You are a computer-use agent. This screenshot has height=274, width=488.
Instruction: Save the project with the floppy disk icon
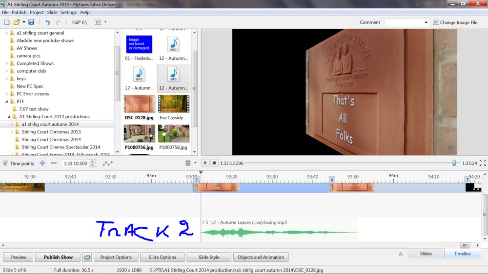click(x=31, y=22)
